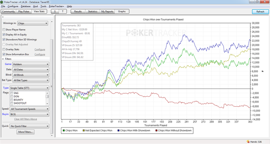Click the Flags list scroll up arrow
The width and height of the screenshot is (270, 144).
[47, 93]
